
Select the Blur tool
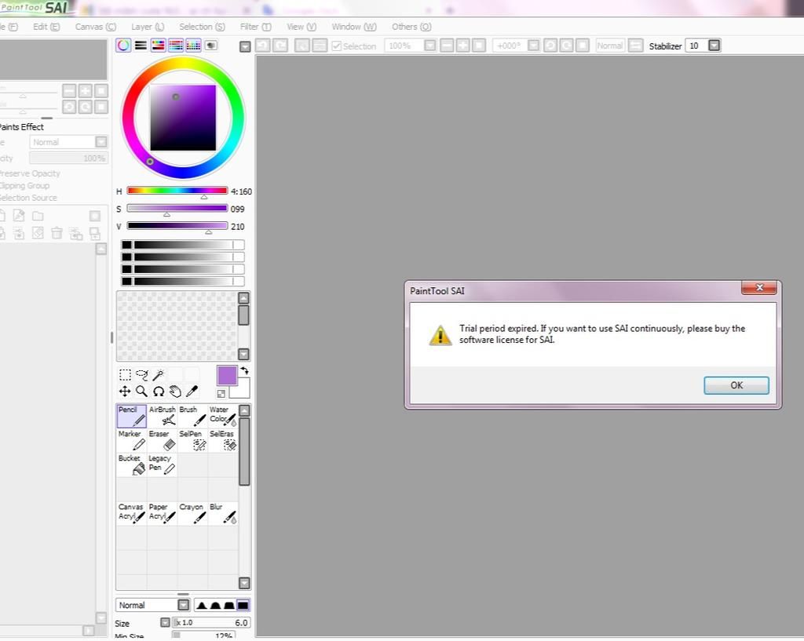[x=222, y=513]
